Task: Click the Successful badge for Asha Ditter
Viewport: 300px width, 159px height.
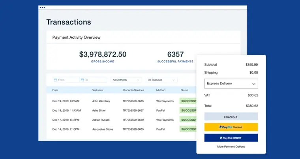Action: pyautogui.click(x=188, y=110)
